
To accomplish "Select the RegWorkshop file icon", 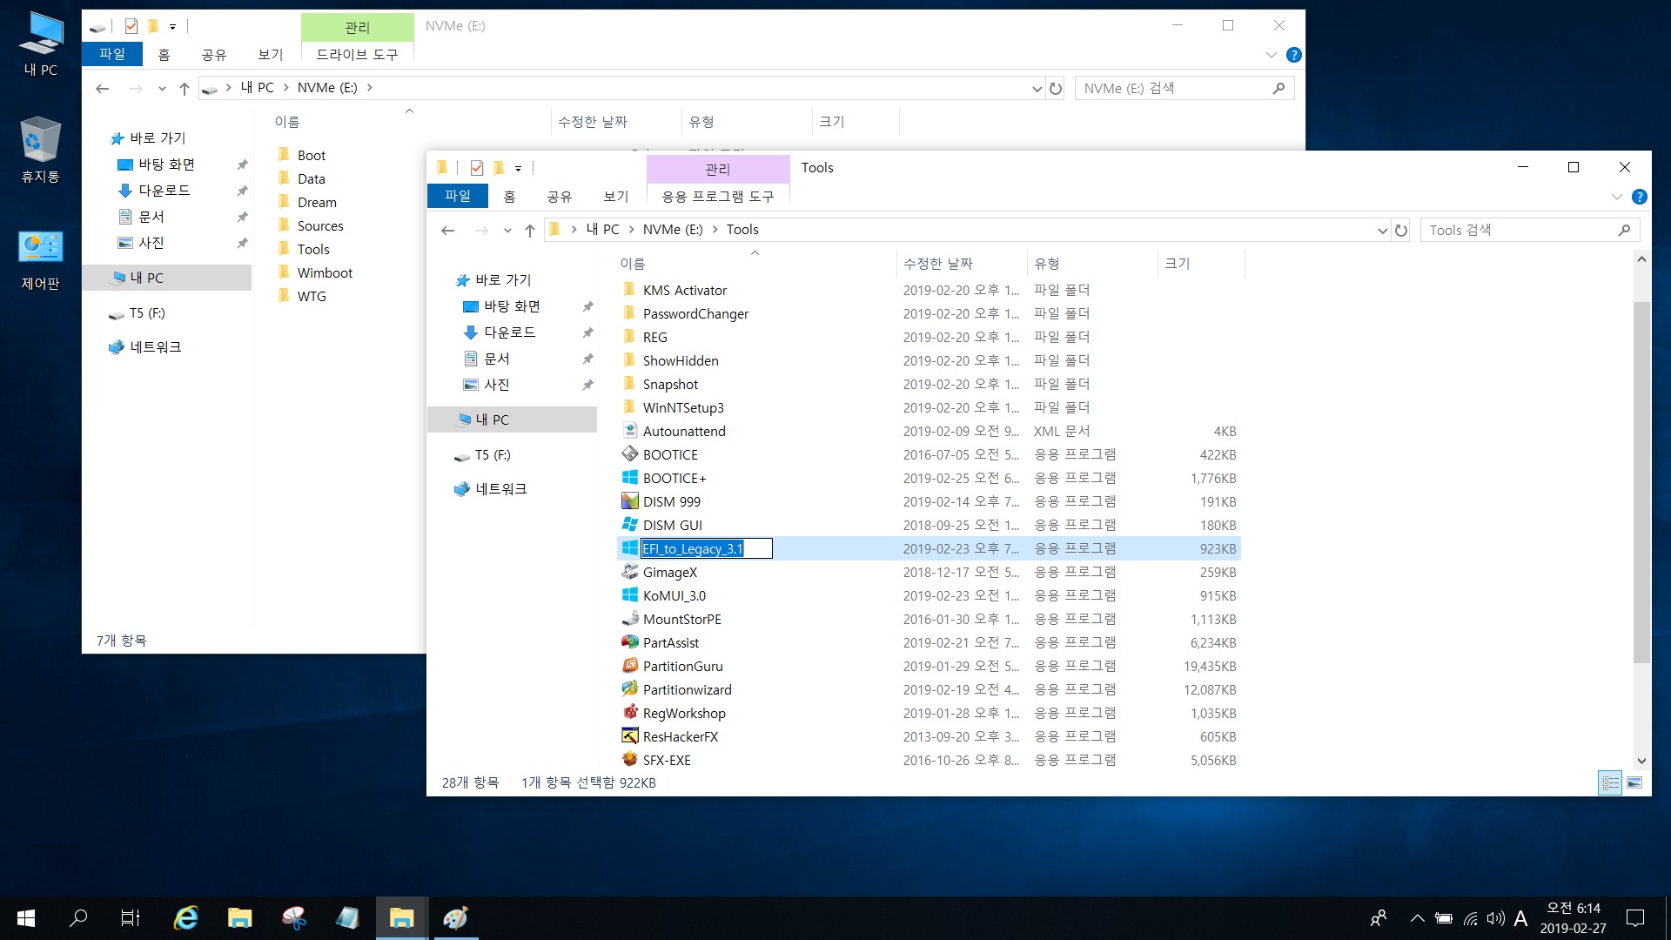I will pyautogui.click(x=630, y=713).
